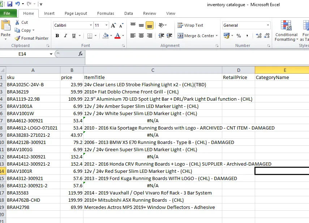The height and width of the screenshot is (223, 309).
Task: Apply fill color paint bucket
Action: [x=106, y=36]
